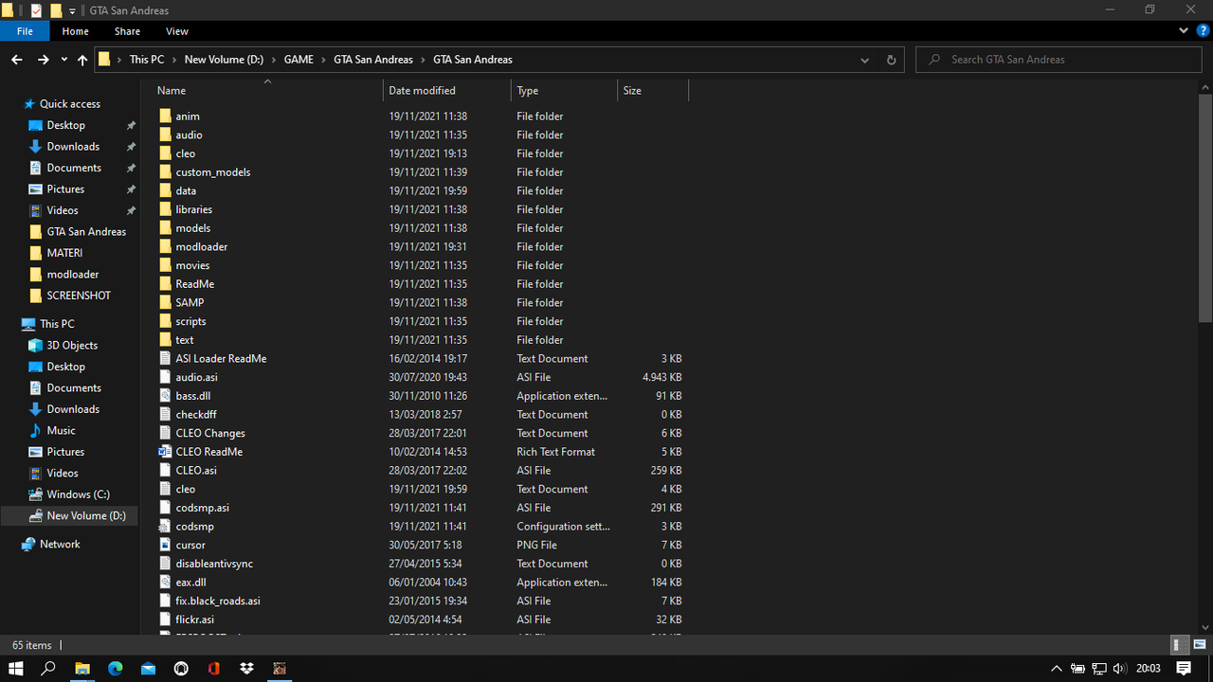Screen dimensions: 1213x682
Task: Refresh the current folder view
Action: (x=891, y=60)
